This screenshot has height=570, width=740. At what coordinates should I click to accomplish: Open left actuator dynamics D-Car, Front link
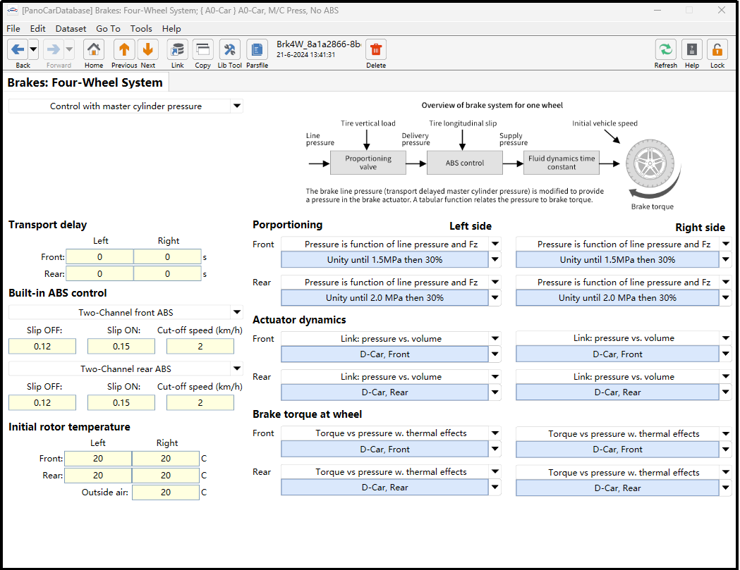click(384, 354)
